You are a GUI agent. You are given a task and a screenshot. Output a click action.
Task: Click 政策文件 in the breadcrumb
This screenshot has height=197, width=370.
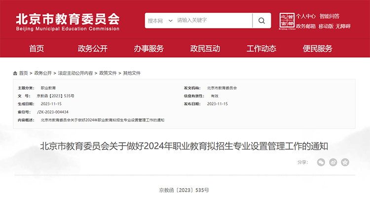point(108,73)
